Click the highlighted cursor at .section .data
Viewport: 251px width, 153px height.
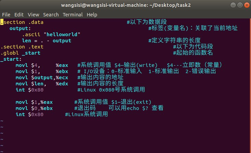(2, 22)
